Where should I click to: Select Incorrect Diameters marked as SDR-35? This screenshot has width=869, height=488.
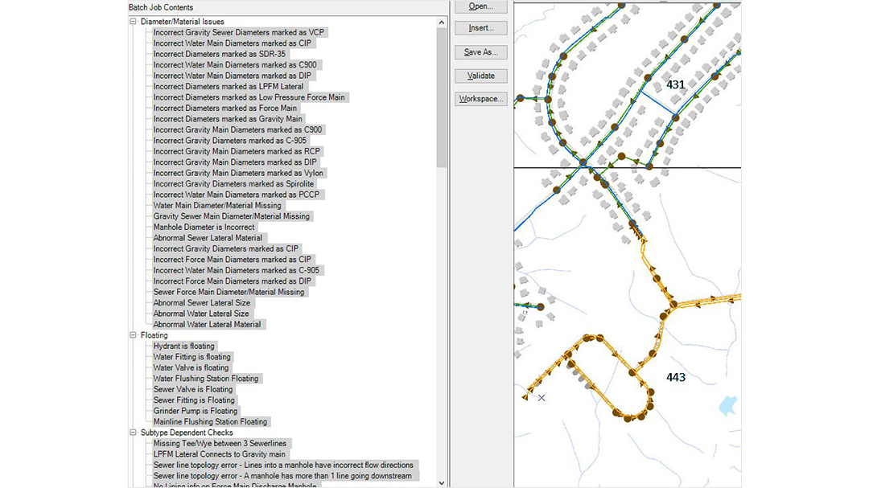pyautogui.click(x=220, y=55)
